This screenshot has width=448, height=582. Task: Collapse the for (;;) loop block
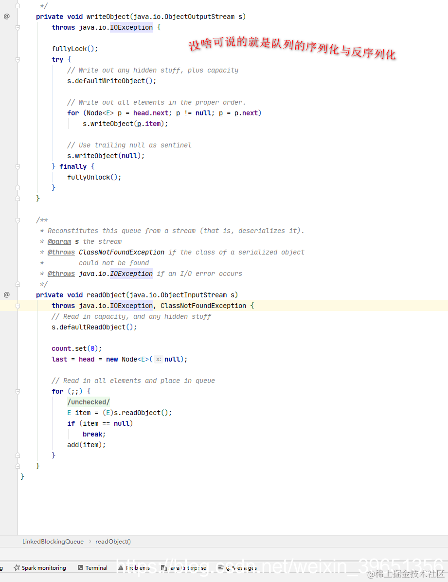click(18, 391)
